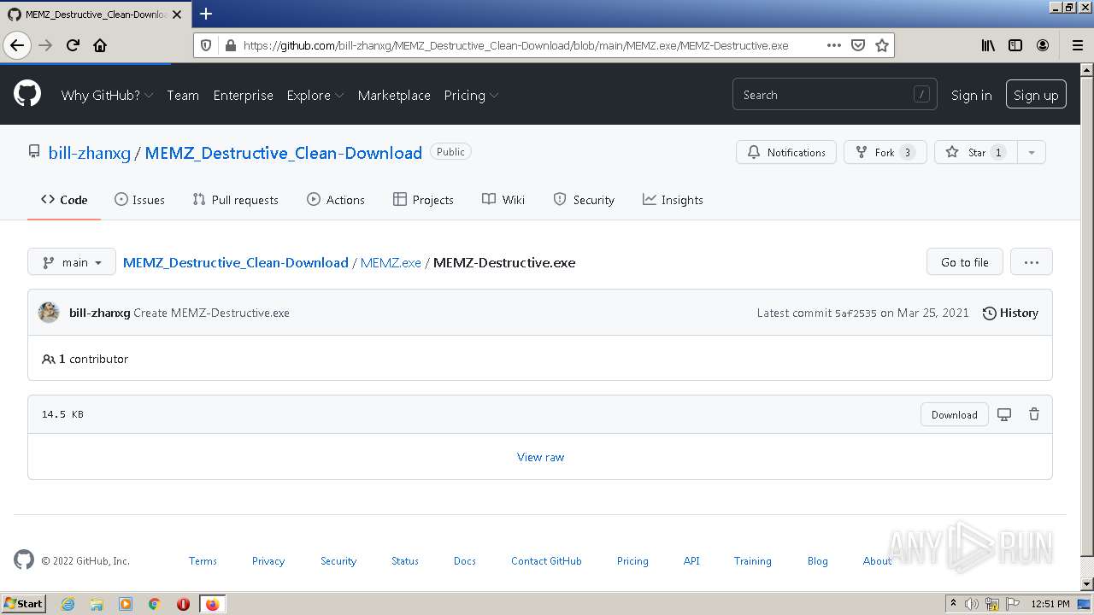Open Windows Explorer folder in taskbar
Image resolution: width=1094 pixels, height=615 pixels.
tap(97, 604)
